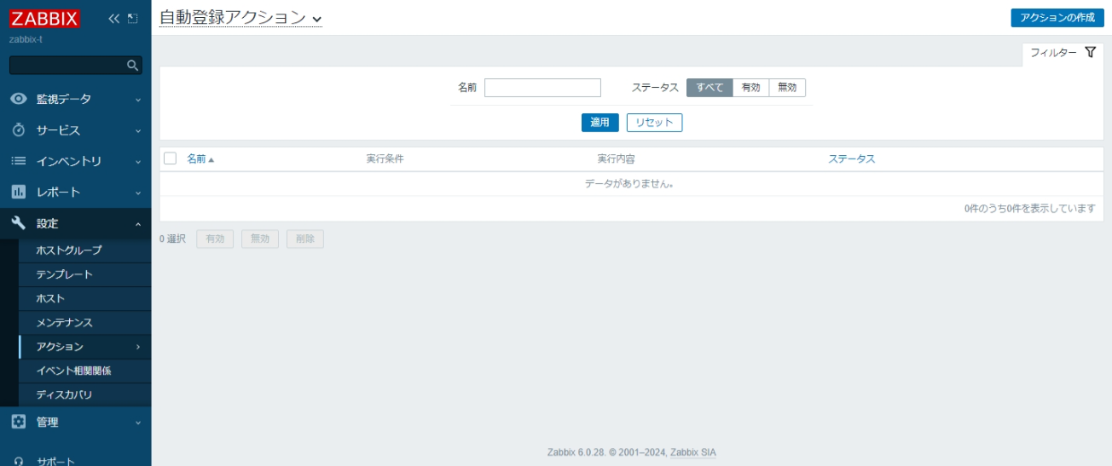The image size is (1112, 466).
Task: Expand the インベントリ menu chevron
Action: pos(137,162)
